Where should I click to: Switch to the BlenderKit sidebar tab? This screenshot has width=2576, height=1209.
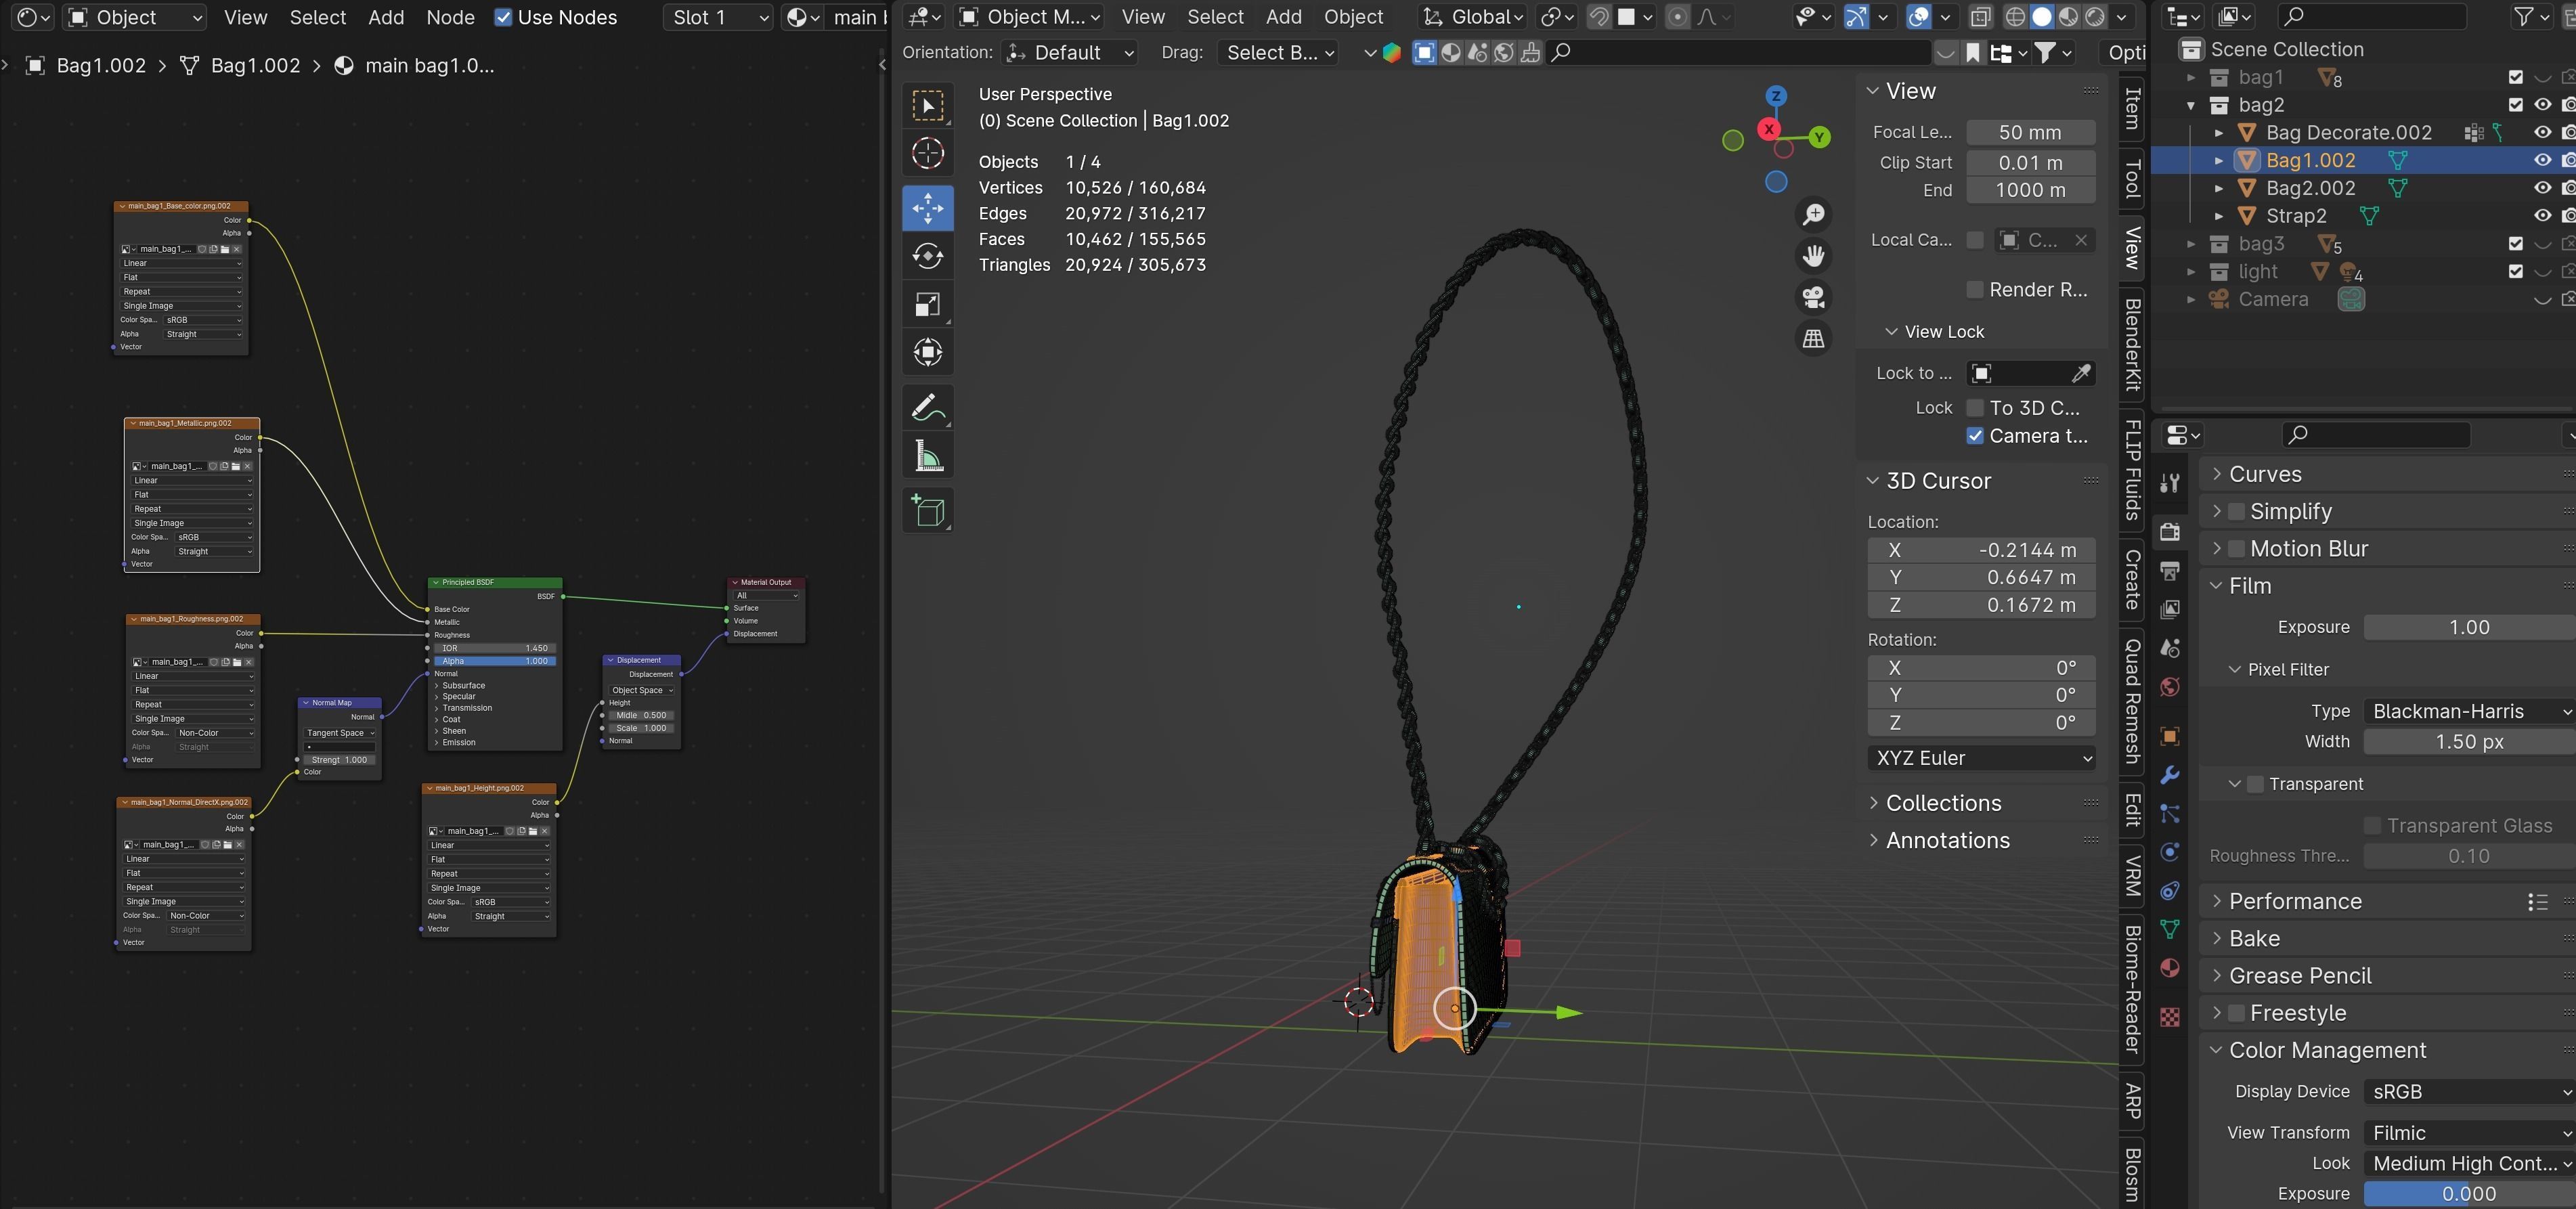point(2133,345)
